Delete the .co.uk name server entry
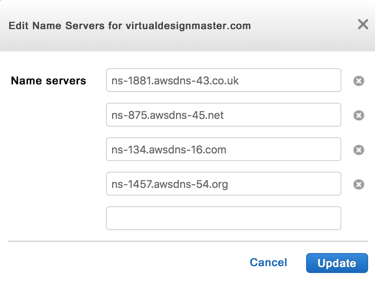 [x=359, y=81]
